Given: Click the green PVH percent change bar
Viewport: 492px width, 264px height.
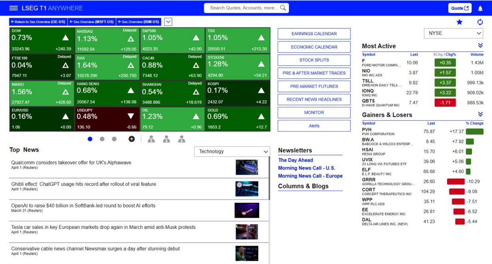Looking at the screenshot, I should 474,131.
